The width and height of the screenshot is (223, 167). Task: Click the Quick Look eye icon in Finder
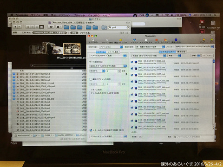click(x=51, y=27)
